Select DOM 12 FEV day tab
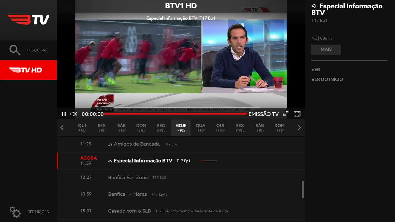This screenshot has height=222, width=395. pyautogui.click(x=141, y=128)
